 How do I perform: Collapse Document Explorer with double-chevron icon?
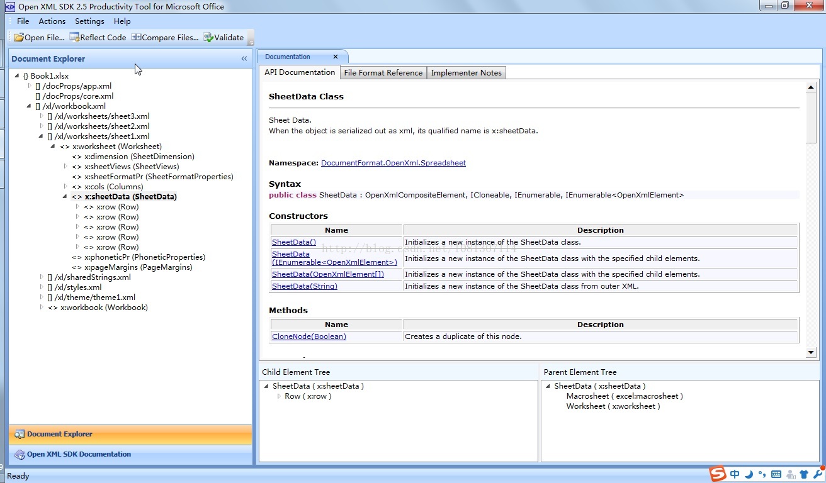(x=244, y=58)
